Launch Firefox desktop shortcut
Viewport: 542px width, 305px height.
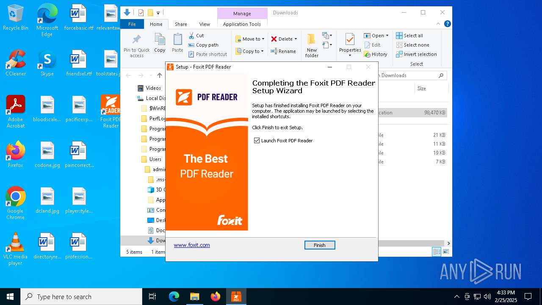pos(16,155)
